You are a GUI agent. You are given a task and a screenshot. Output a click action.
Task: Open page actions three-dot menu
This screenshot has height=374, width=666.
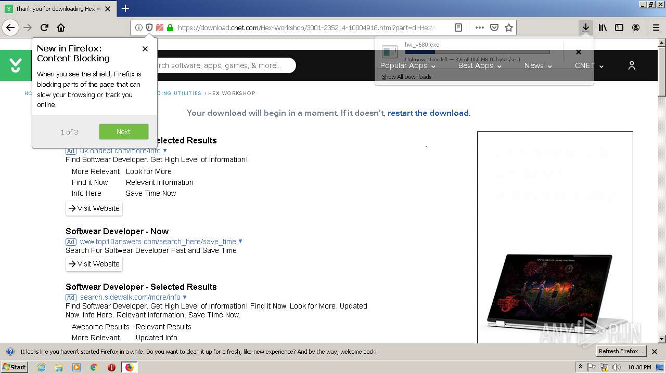click(x=479, y=28)
